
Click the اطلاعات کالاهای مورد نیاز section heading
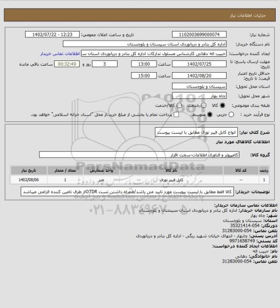click(x=243, y=142)
